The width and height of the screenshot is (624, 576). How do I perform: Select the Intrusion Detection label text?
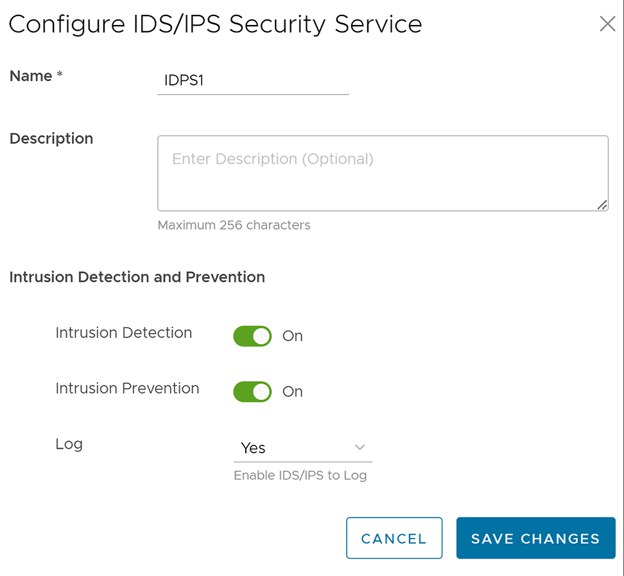(x=124, y=333)
